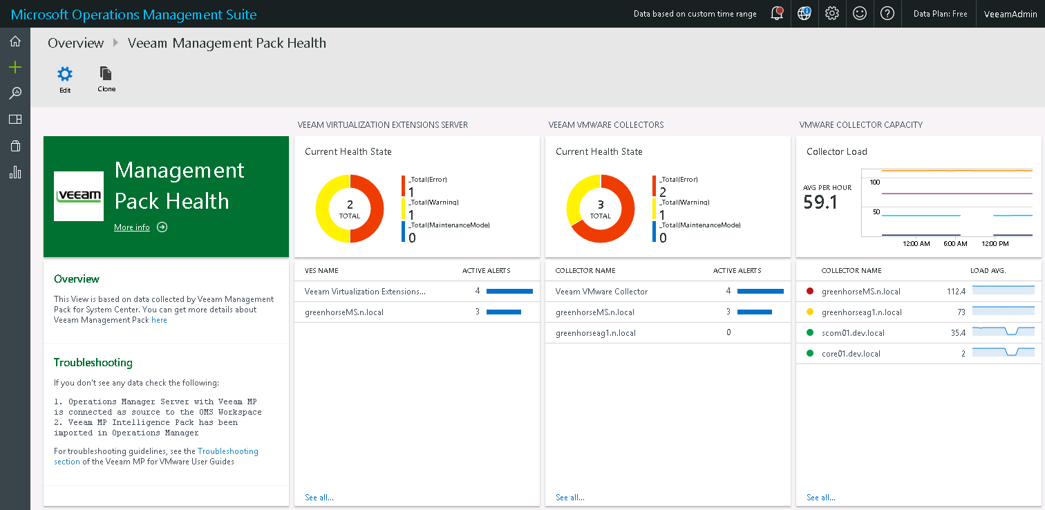Screen dimensions: 1045x510
Task: Click green status dot for core01.dev.local
Action: click(x=810, y=354)
